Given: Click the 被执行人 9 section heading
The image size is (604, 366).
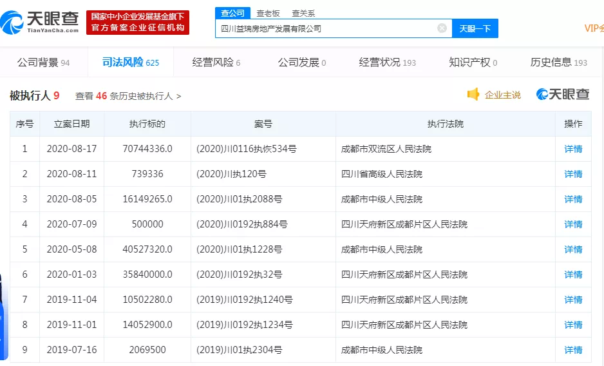Looking at the screenshot, I should [x=35, y=95].
